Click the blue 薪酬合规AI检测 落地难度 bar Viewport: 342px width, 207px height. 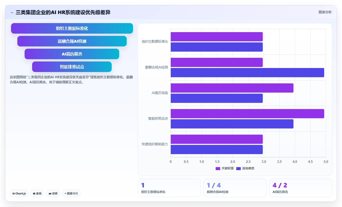(247, 73)
